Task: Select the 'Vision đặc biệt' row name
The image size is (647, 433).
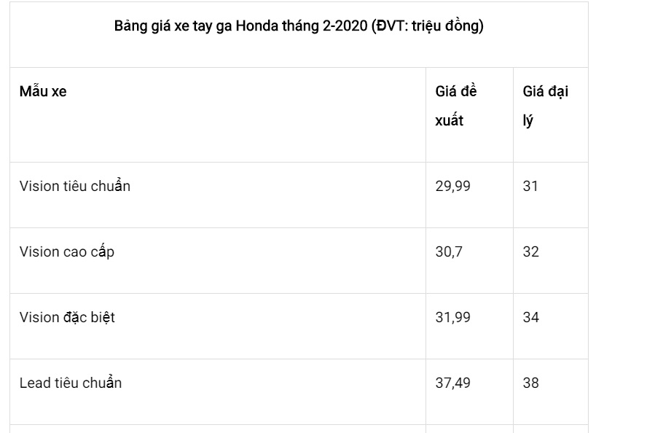Action: tap(68, 317)
